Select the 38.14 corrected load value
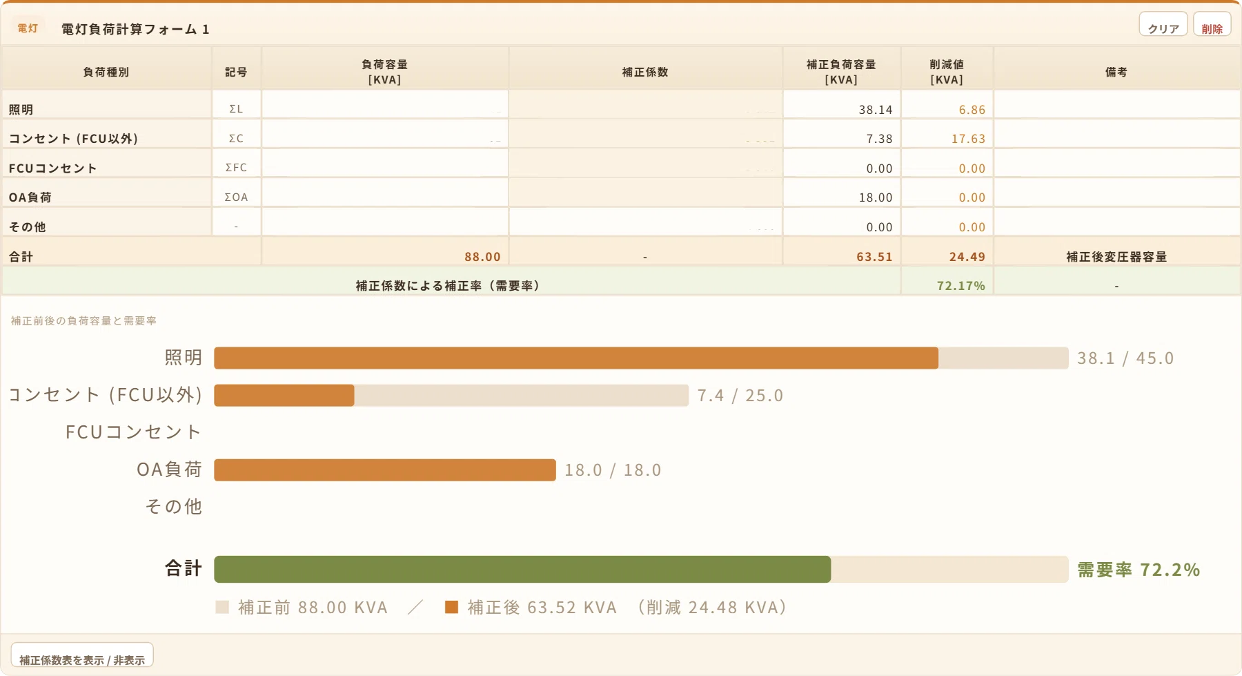 [875, 110]
